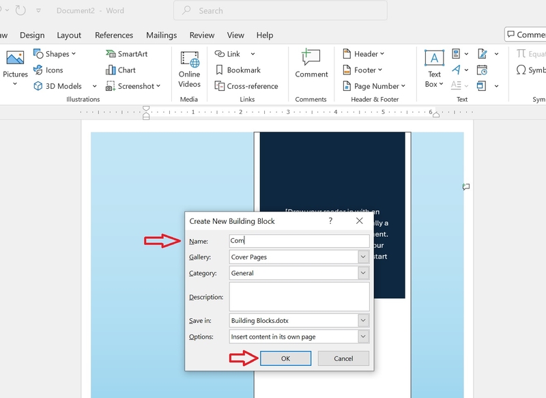Insert Icons from the Illustrations group

(48, 70)
